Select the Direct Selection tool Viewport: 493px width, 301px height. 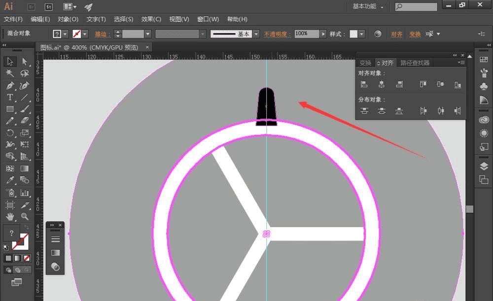pyautogui.click(x=25, y=62)
